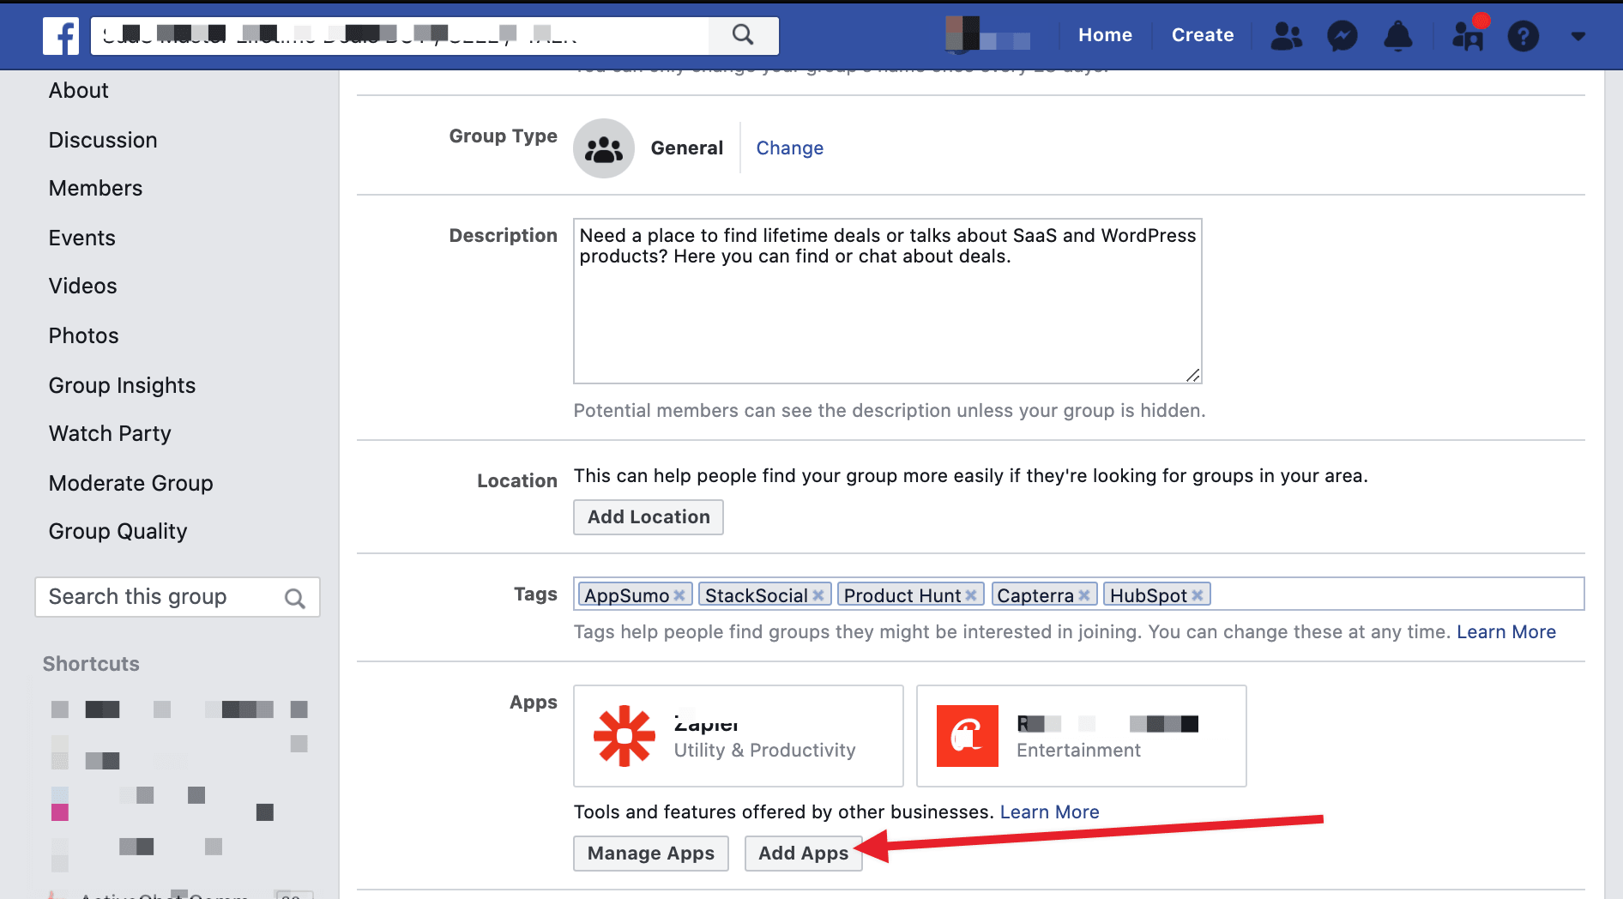Open the About section
1623x899 pixels.
(79, 91)
